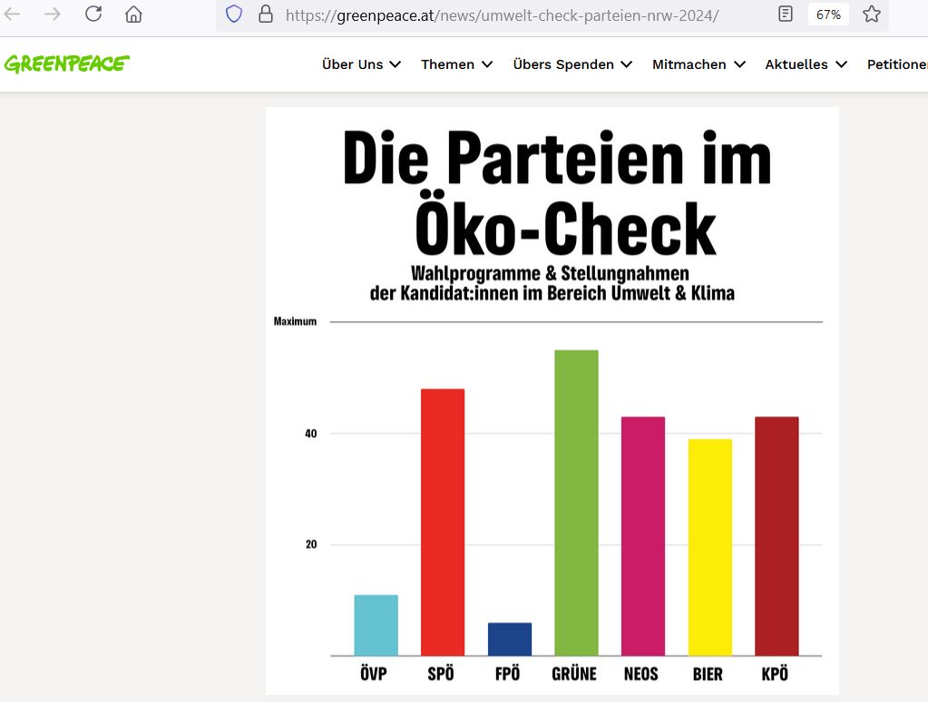Click the BIER axis label

click(708, 674)
